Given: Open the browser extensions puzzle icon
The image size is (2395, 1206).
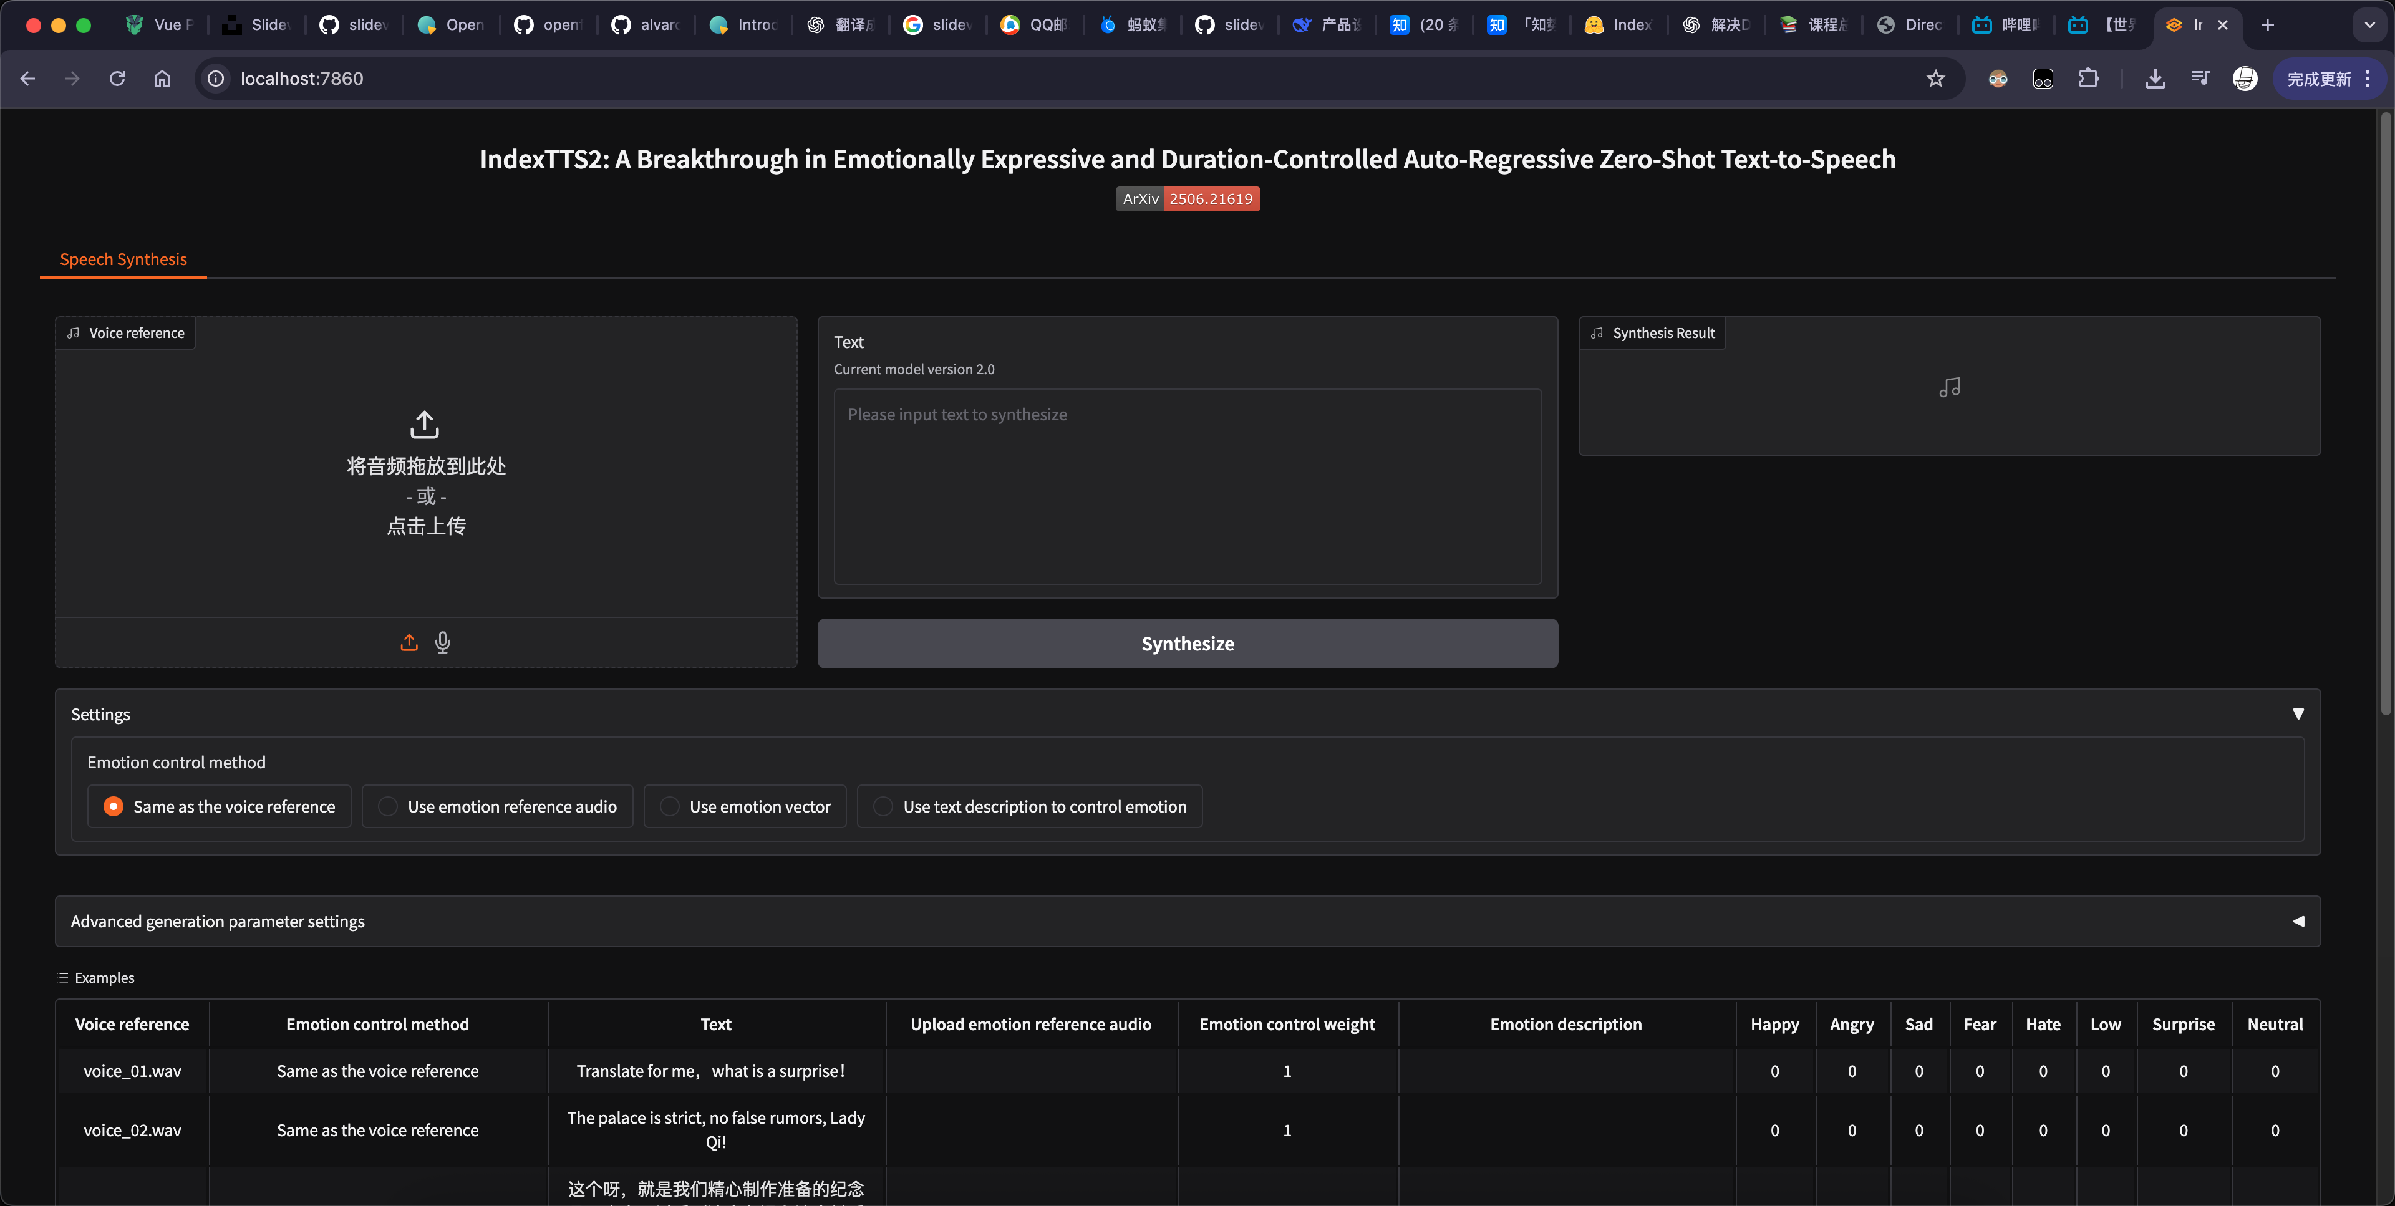Looking at the screenshot, I should (2088, 79).
